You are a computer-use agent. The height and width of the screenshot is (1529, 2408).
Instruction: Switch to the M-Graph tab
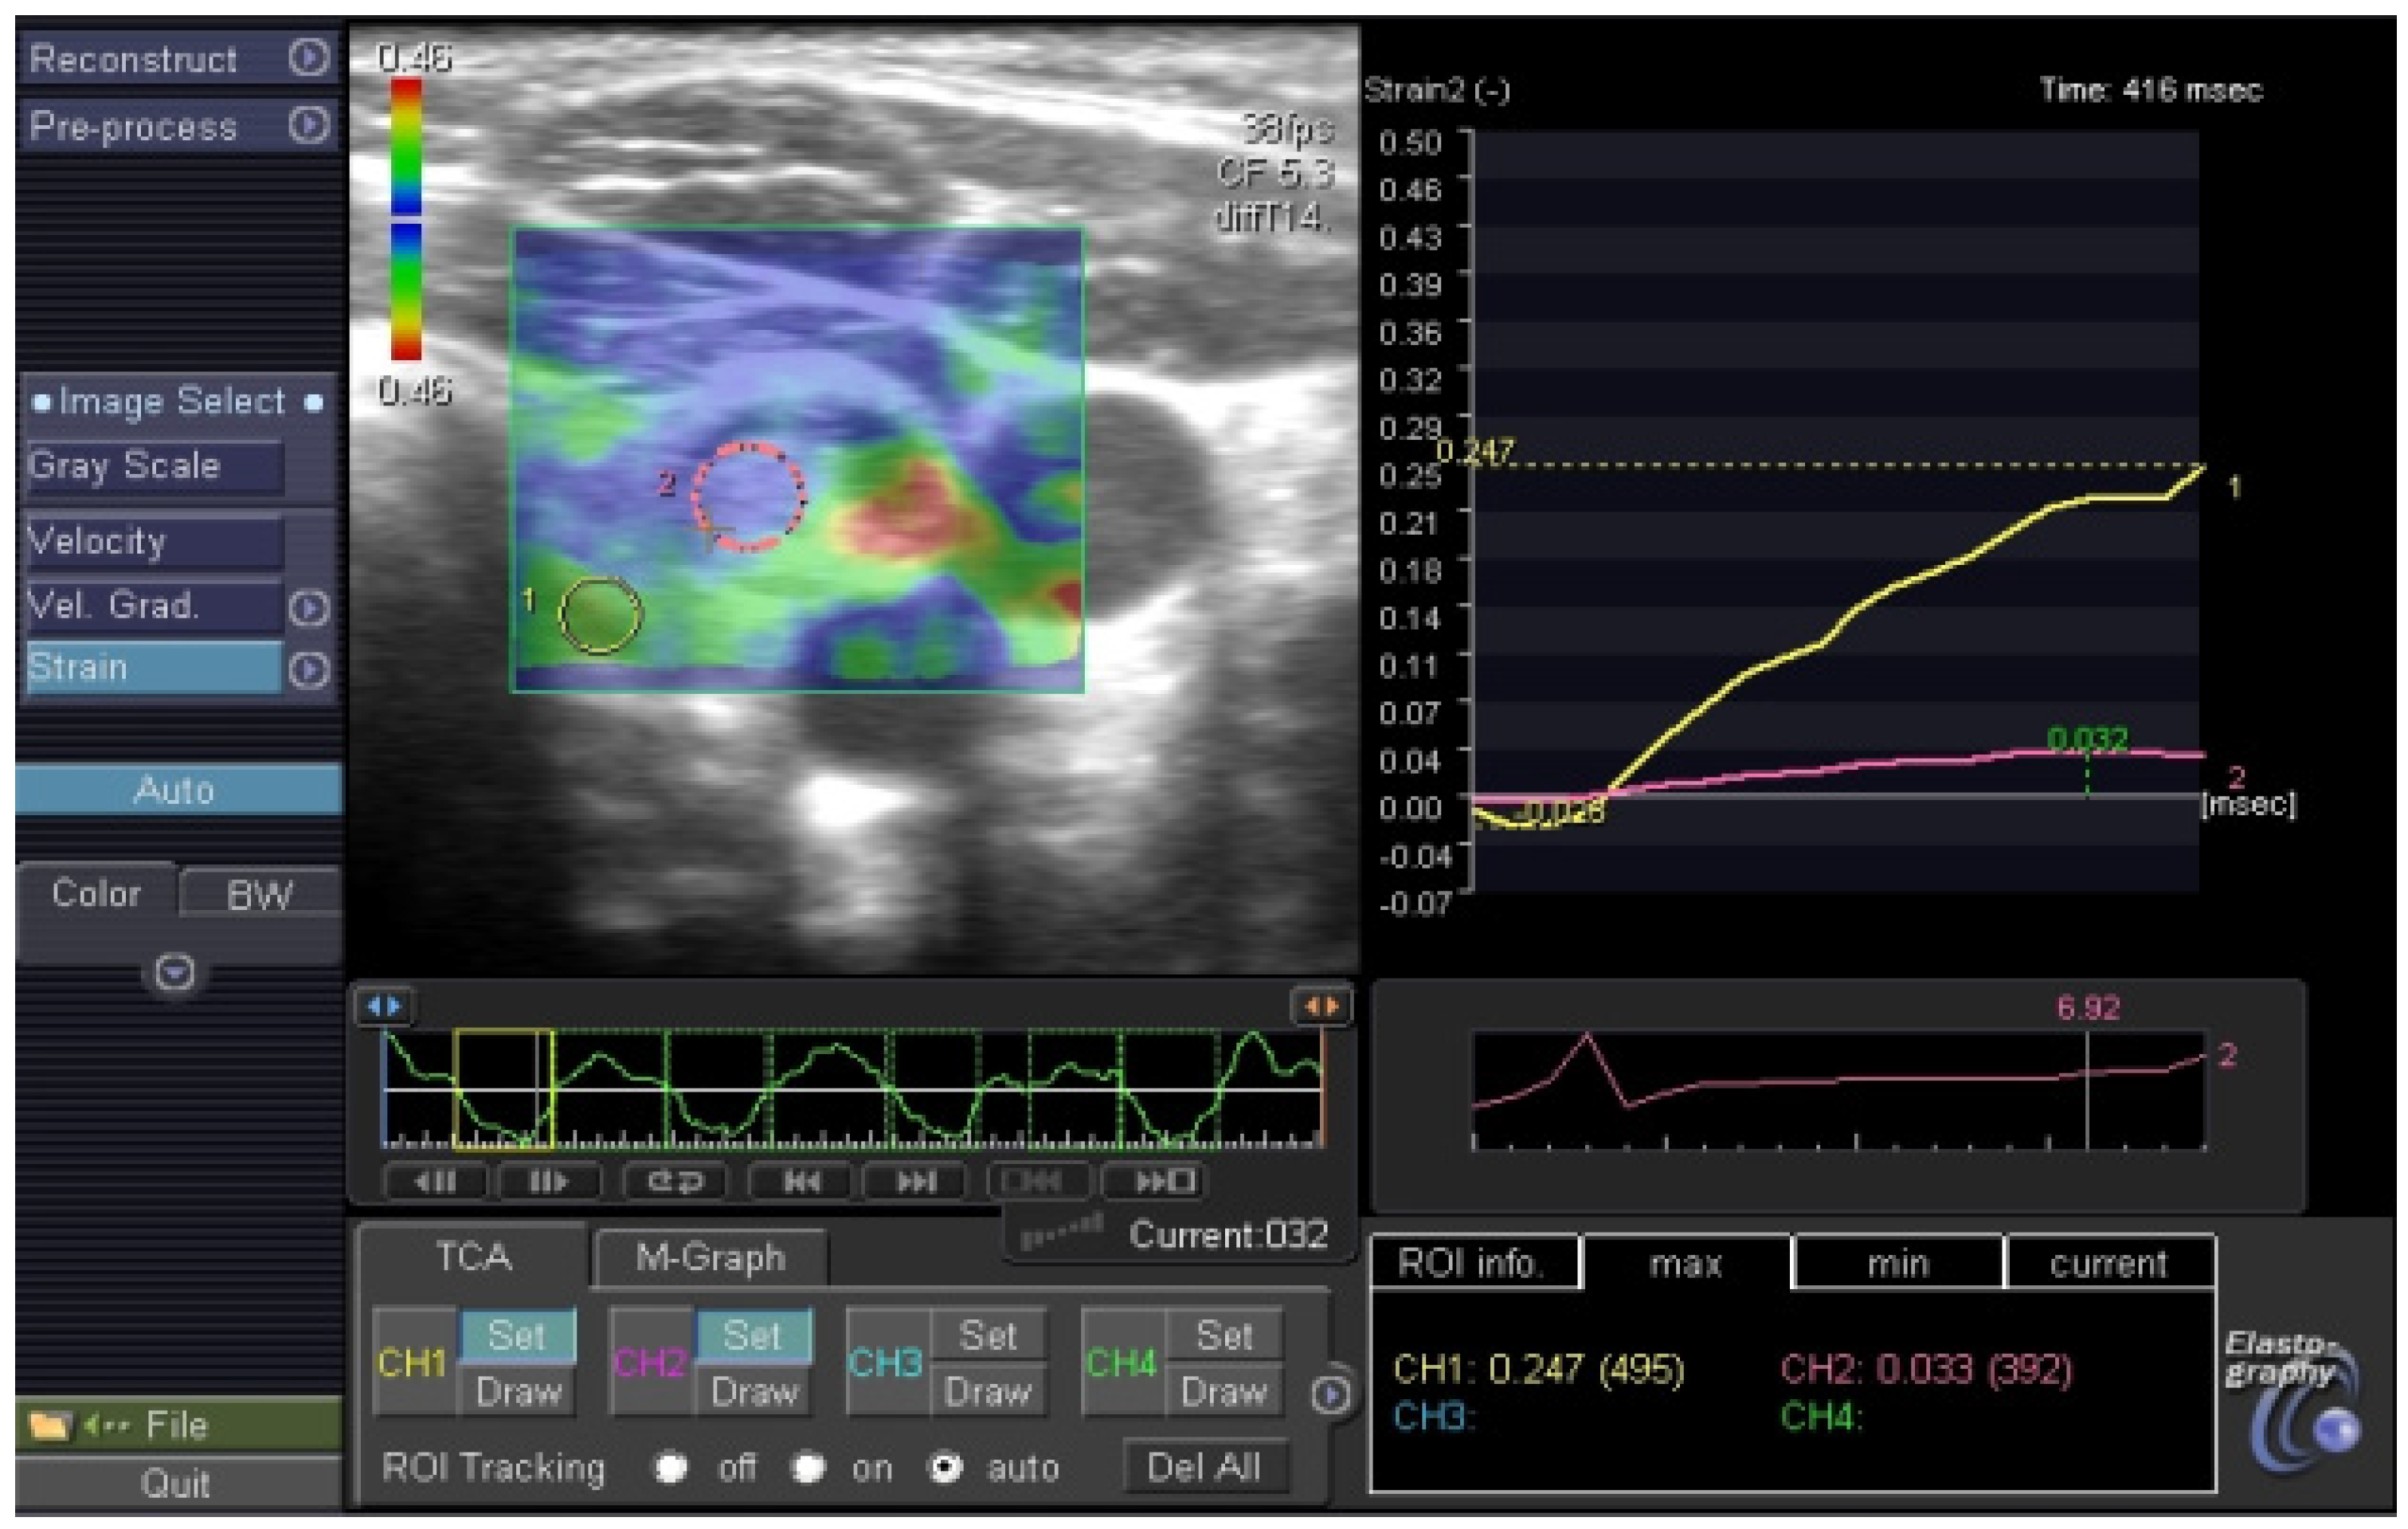point(710,1257)
